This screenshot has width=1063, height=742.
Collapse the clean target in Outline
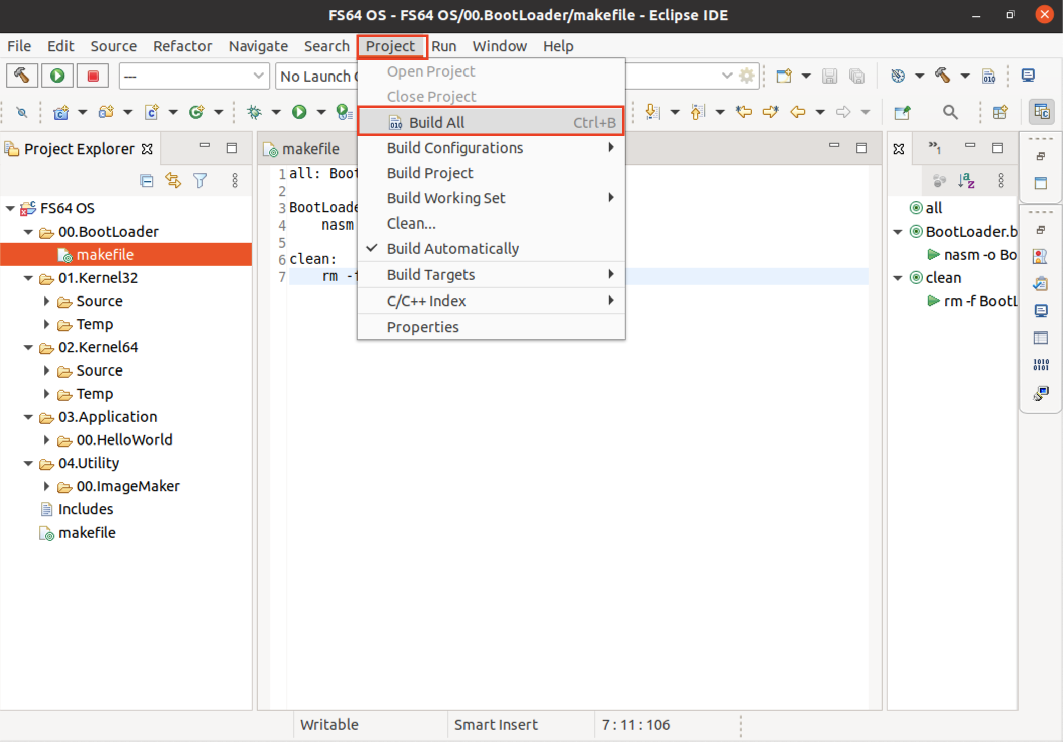coord(898,278)
